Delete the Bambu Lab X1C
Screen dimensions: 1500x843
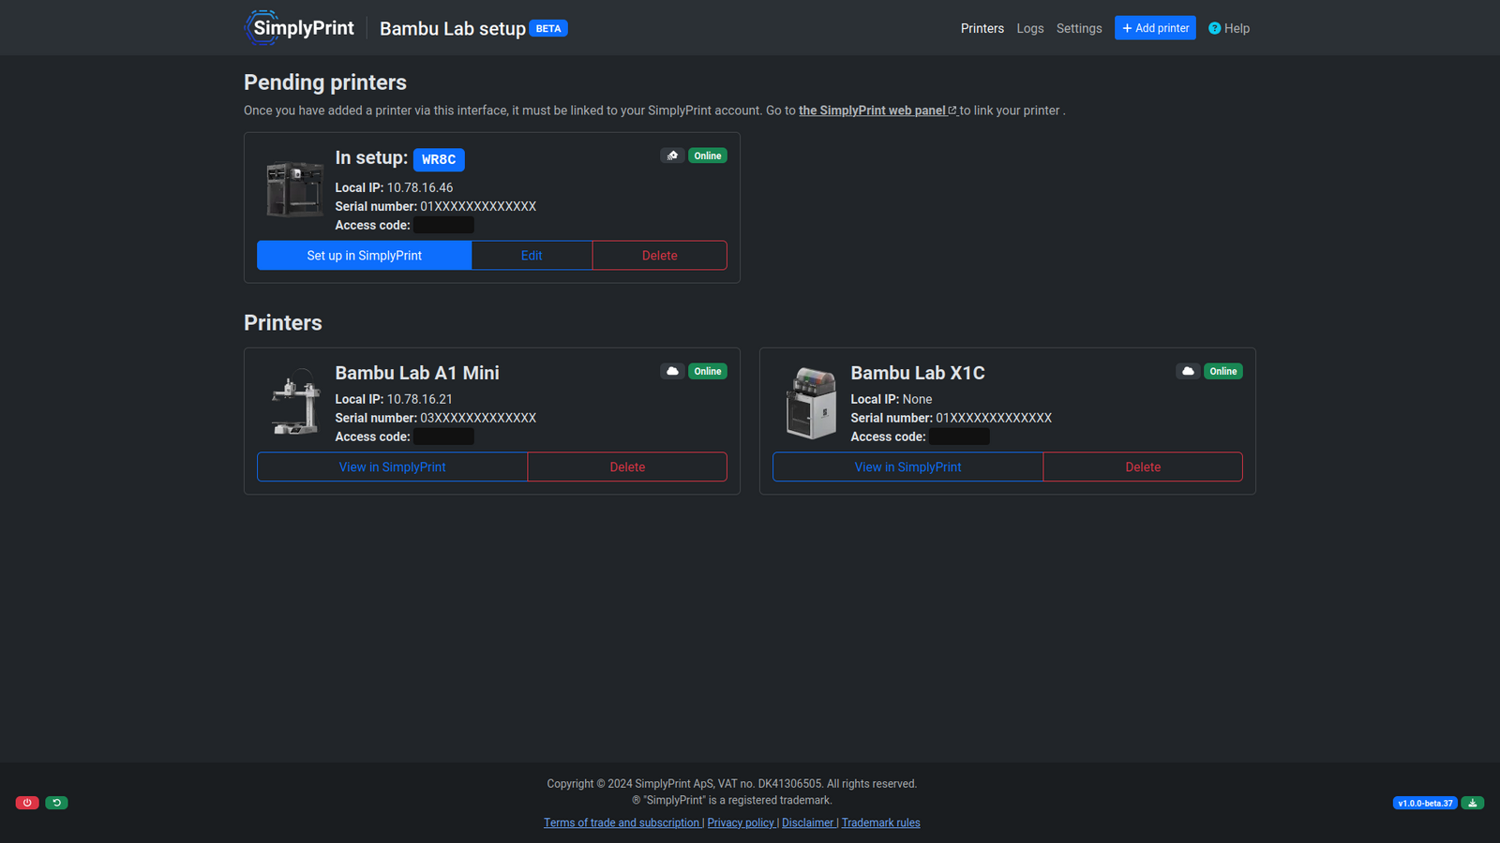(x=1143, y=467)
